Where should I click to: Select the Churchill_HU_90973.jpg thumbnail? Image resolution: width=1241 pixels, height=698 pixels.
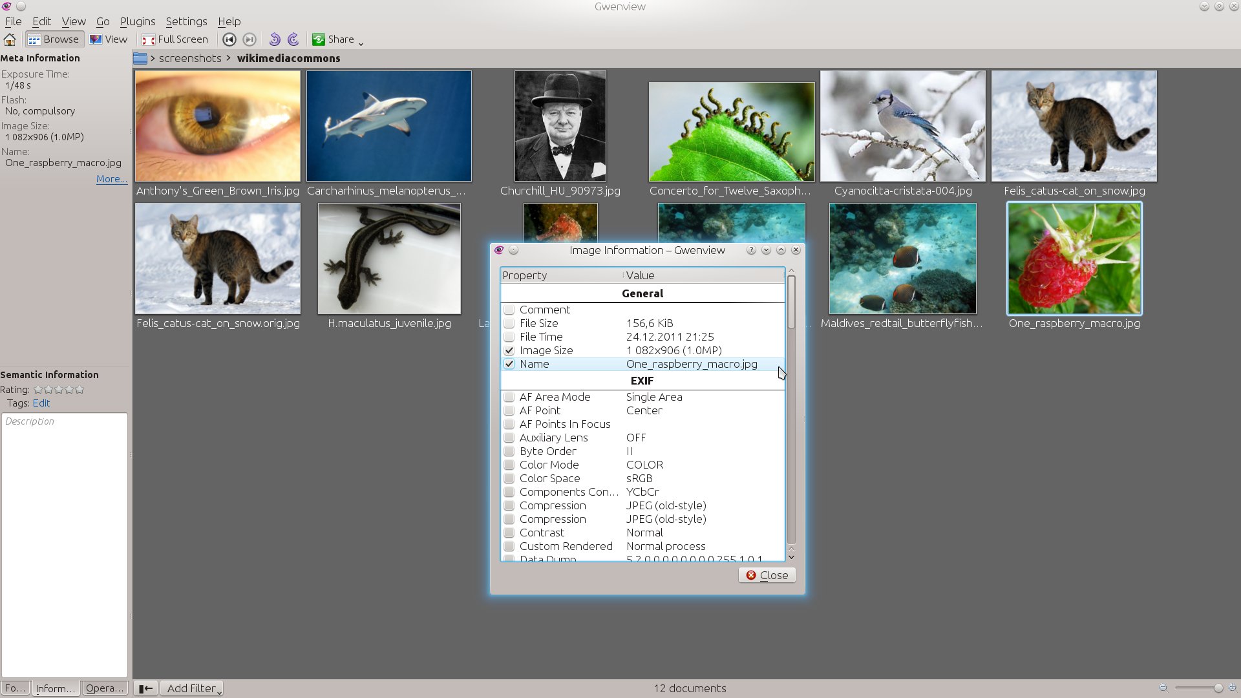[x=560, y=126]
